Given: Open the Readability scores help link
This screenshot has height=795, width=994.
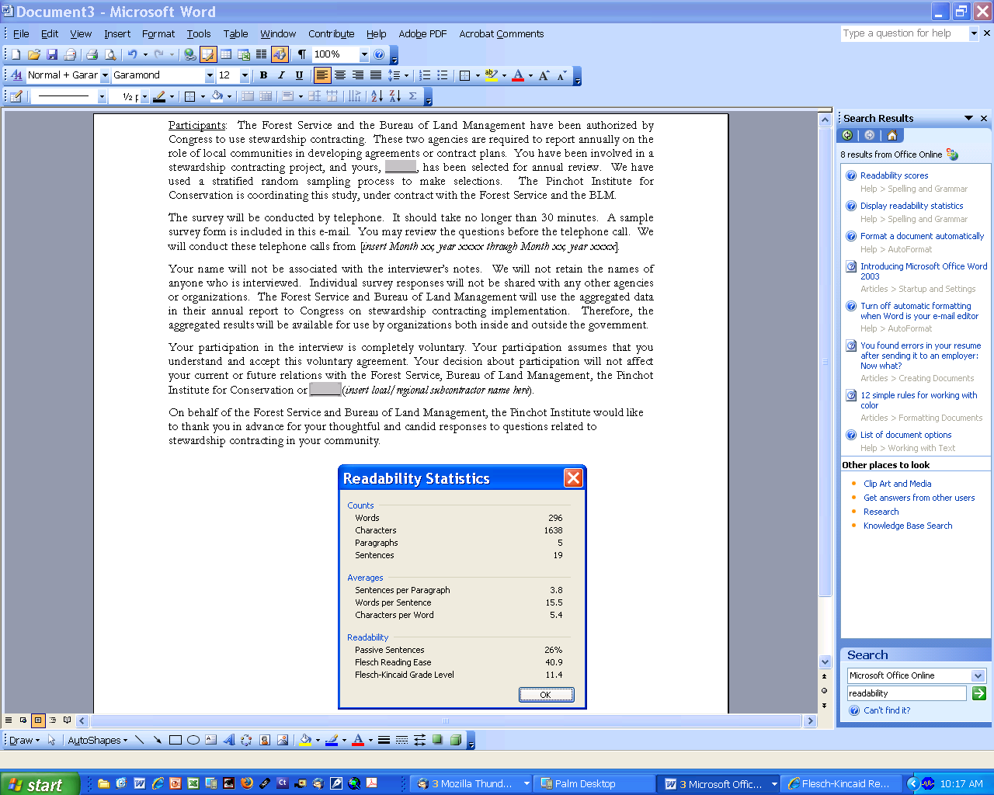Looking at the screenshot, I should (894, 175).
